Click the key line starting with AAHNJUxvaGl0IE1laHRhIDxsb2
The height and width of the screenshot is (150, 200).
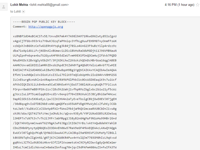pyautogui.click(x=65, y=65)
